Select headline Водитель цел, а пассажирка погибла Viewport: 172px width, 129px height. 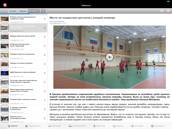18,117
